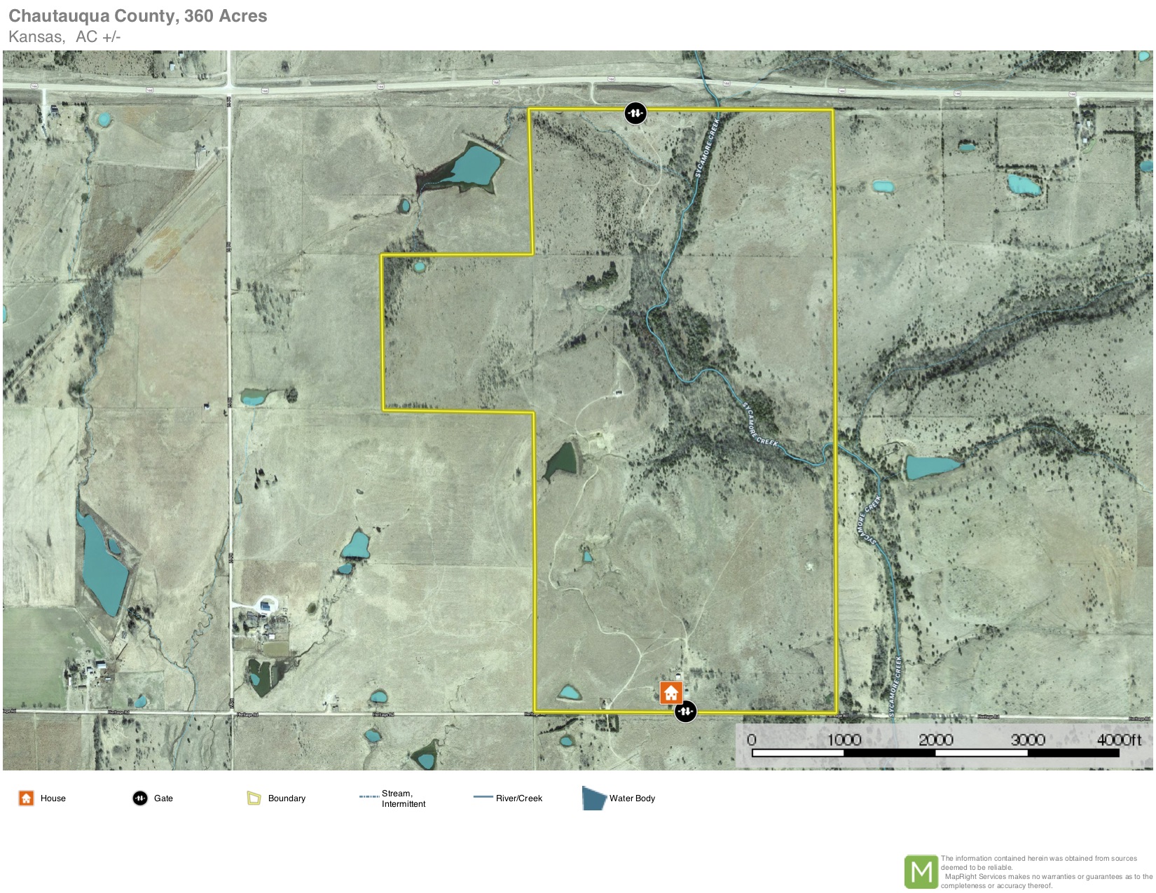Screen dimensions: 1156x893
Task: Click the 2000 label on scale bar
Action: (x=935, y=740)
